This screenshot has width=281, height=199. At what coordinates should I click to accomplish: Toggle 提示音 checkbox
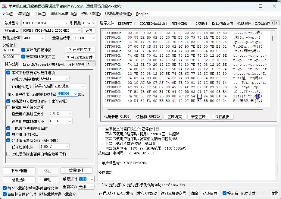point(224,193)
